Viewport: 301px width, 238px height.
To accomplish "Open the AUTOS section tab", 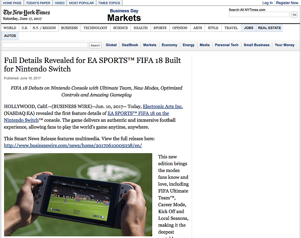I will pos(10,36).
